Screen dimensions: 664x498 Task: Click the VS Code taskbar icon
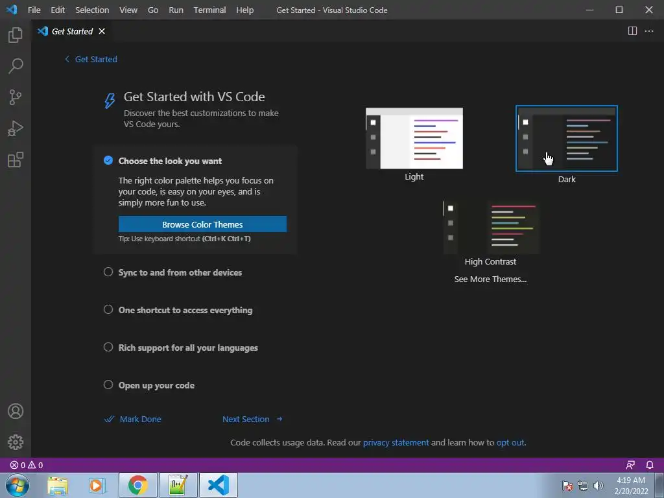(218, 485)
